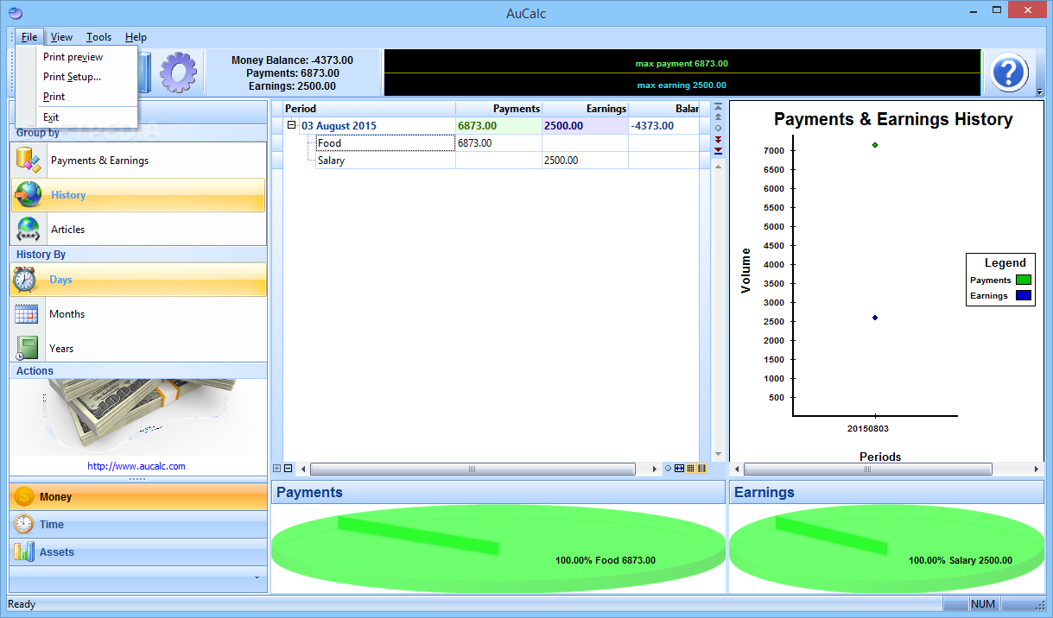The width and height of the screenshot is (1053, 618).
Task: Visit the http://www.aucalc.com link
Action: pos(136,466)
